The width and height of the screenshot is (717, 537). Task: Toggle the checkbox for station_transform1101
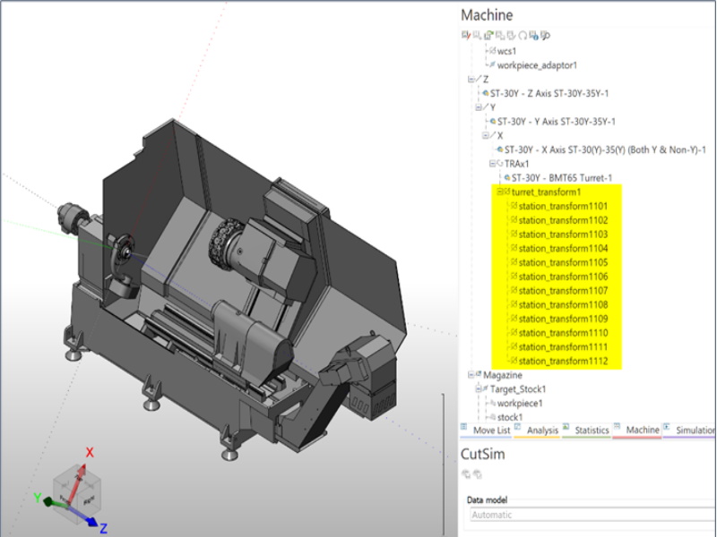(514, 206)
